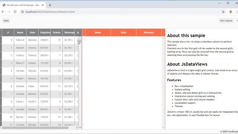The image size is (238, 134).
Task: Sort by the Registered column header
Action: pos(45,32)
